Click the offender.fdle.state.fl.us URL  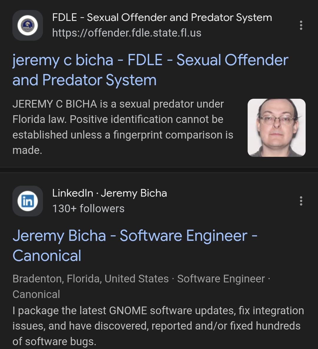tap(127, 33)
